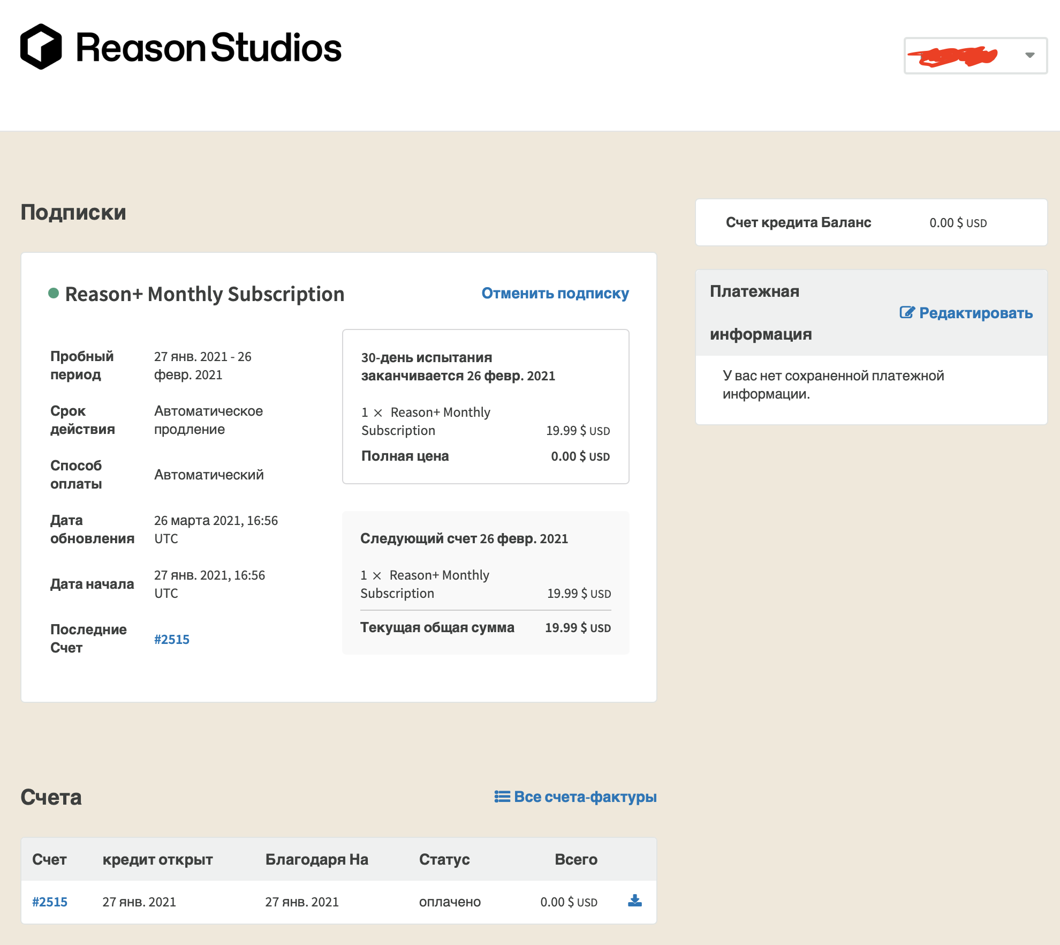This screenshot has width=1060, height=945.
Task: Click the Способ оплаты label
Action: [x=76, y=475]
